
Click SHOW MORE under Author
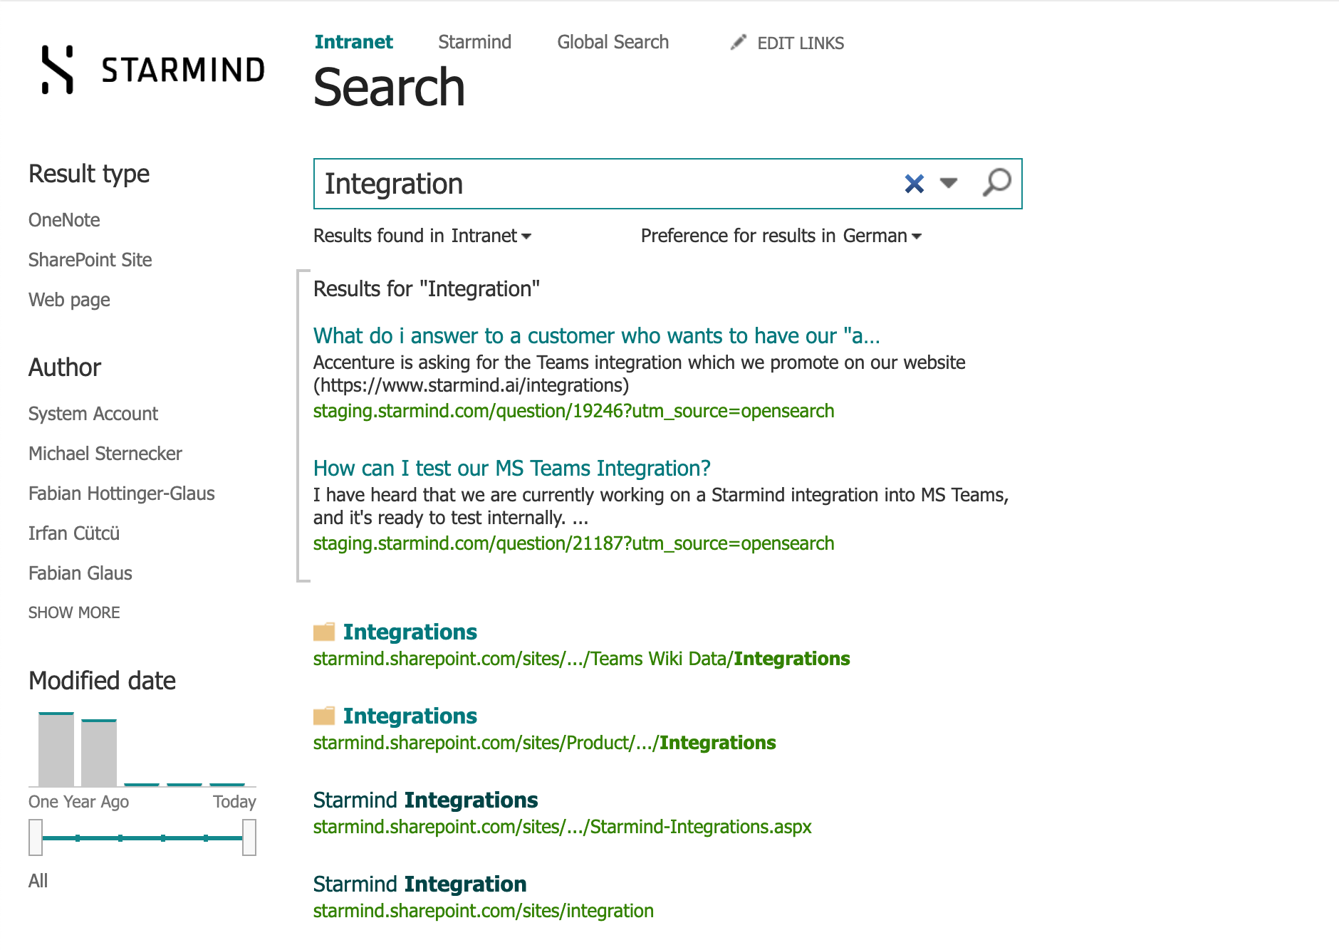click(x=74, y=612)
